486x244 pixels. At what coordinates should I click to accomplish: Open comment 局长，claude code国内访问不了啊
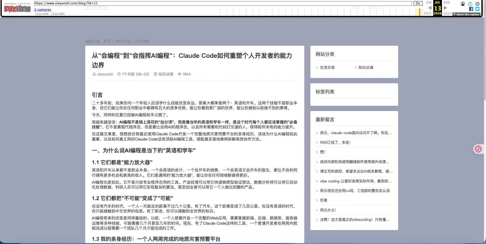[356, 133]
